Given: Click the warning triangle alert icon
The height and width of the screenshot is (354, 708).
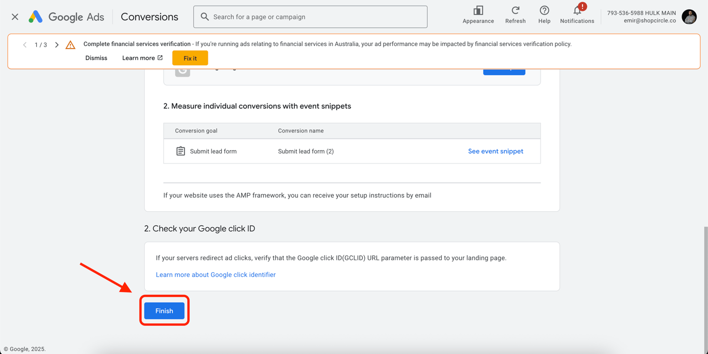Looking at the screenshot, I should point(70,45).
